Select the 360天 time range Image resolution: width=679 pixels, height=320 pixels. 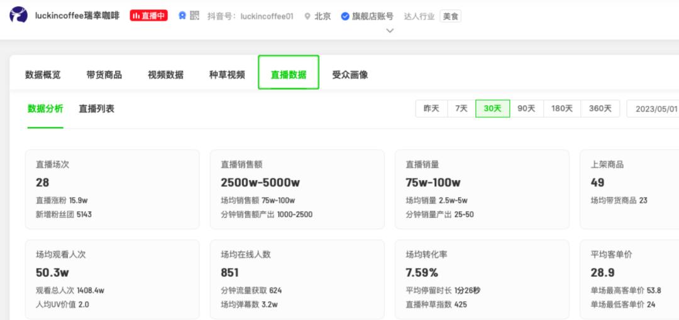(x=600, y=109)
